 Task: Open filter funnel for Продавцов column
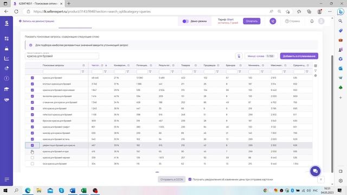pos(217,71)
